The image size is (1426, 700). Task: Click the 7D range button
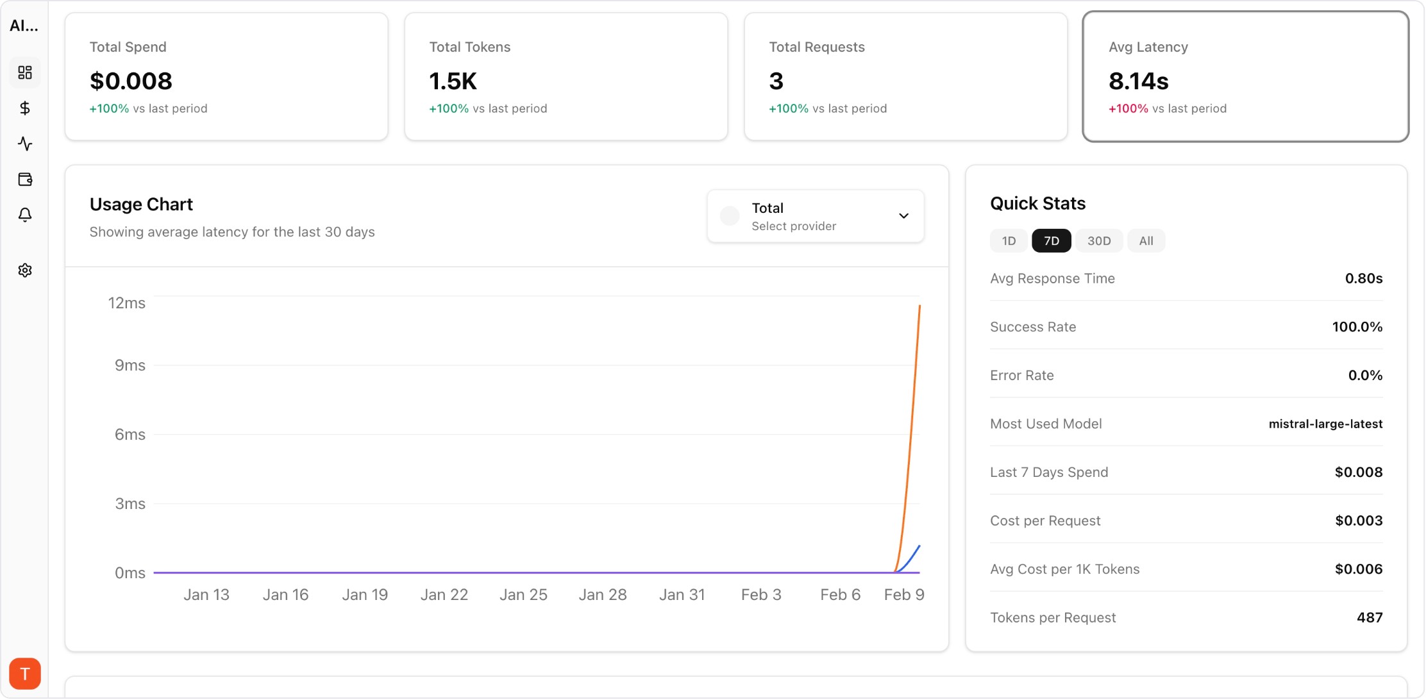[1051, 240]
